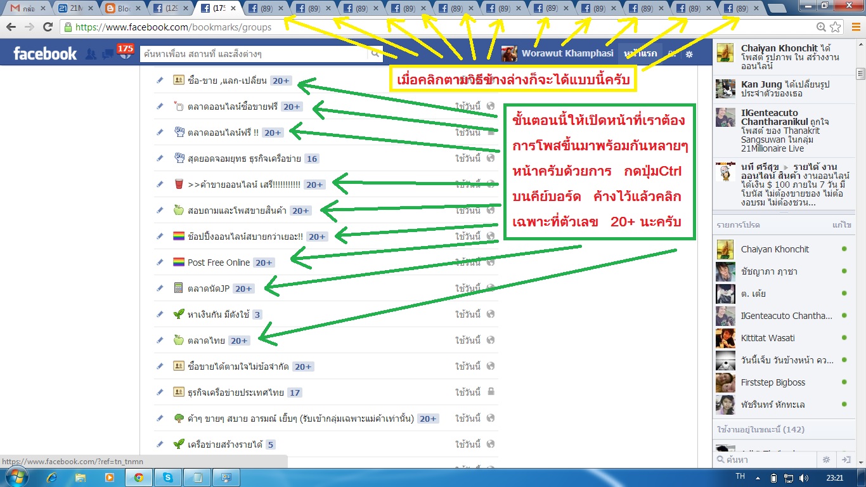Open หน้าแรก in the Facebook header
This screenshot has height=487, width=866.
[642, 53]
